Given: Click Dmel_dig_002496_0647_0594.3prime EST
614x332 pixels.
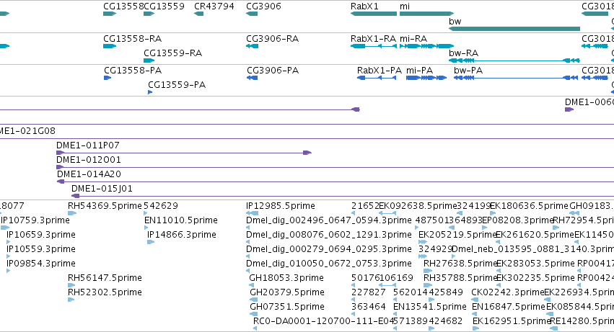Looking at the screenshot, I should click(x=248, y=228).
